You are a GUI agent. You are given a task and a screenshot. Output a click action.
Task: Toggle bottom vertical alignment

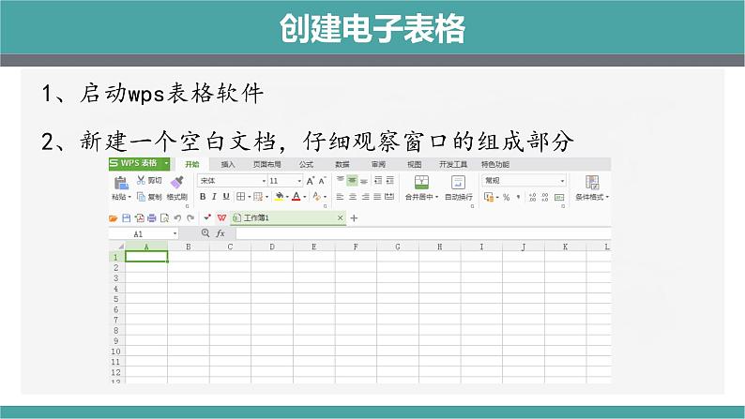[x=364, y=180]
